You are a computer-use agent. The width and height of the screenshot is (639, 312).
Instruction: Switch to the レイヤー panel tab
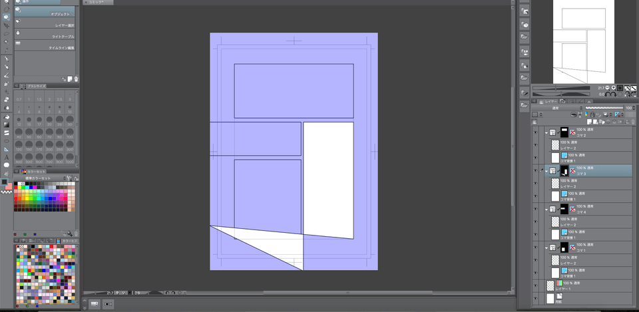click(x=546, y=101)
